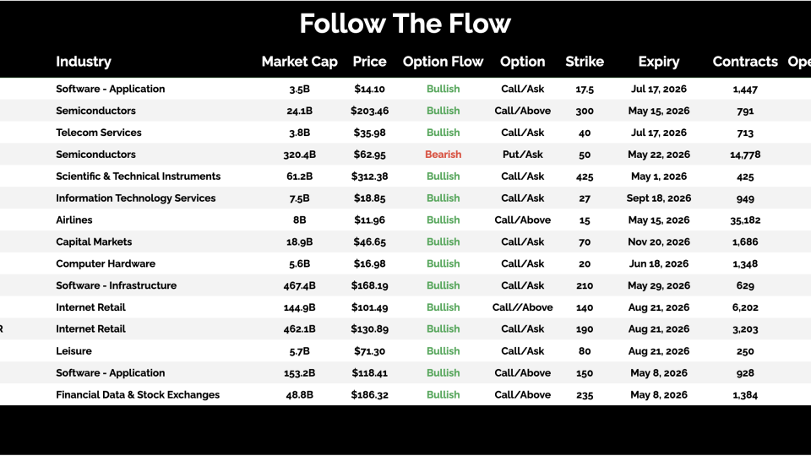This screenshot has height=456, width=811.
Task: Select the 320.4B market cap cell
Action: (x=299, y=155)
